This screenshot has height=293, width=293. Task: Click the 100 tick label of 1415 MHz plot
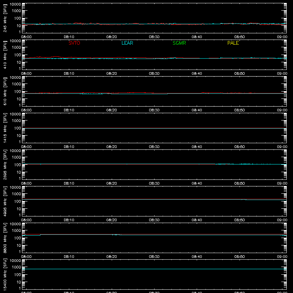point(18,128)
